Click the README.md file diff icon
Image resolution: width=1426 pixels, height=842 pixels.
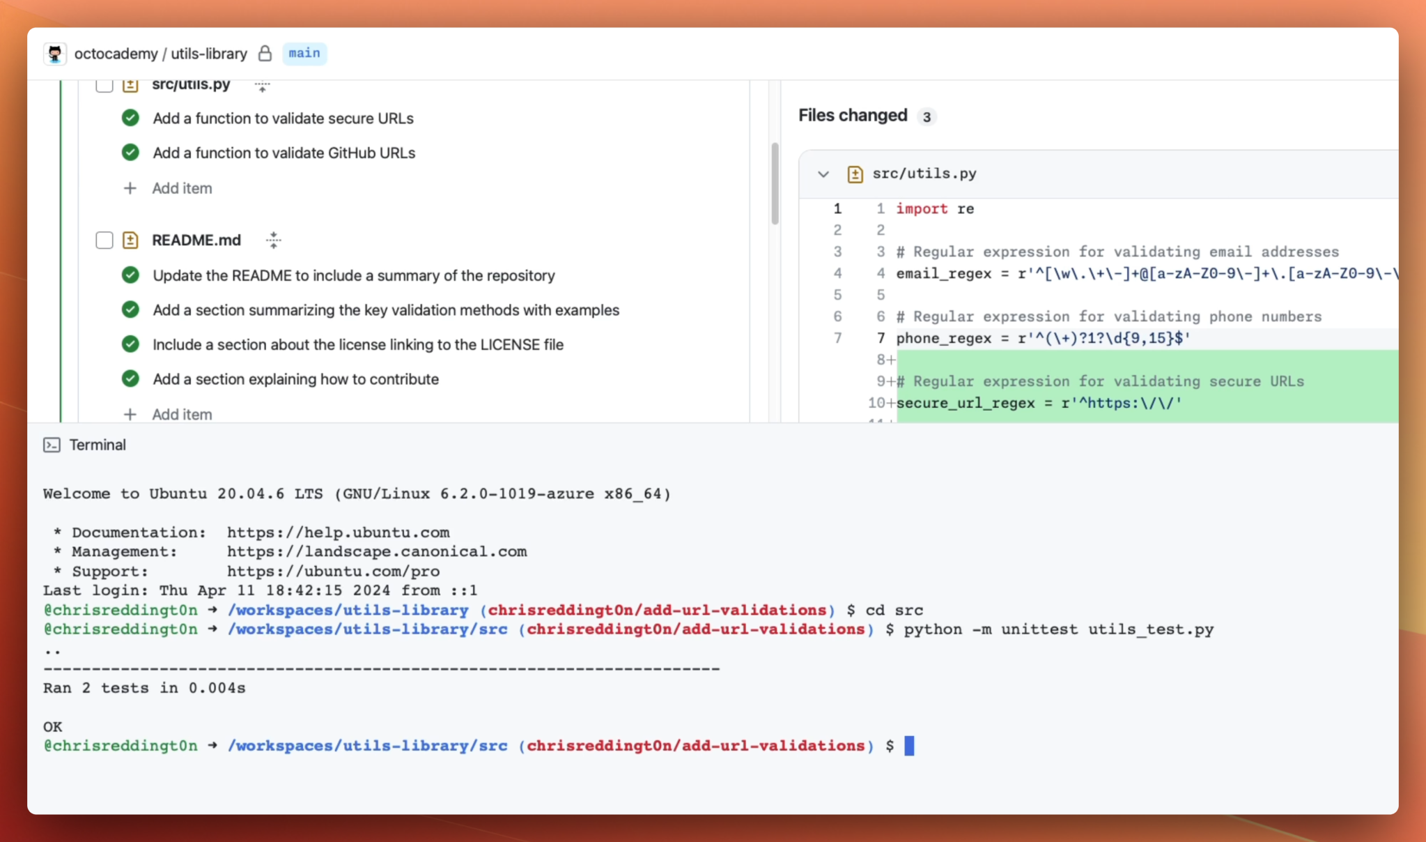tap(130, 240)
